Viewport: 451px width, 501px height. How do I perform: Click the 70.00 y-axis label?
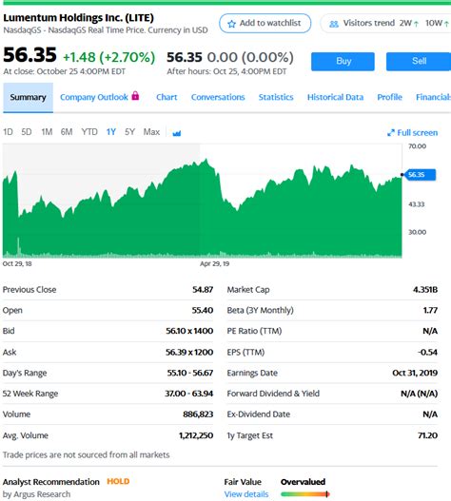pos(417,146)
